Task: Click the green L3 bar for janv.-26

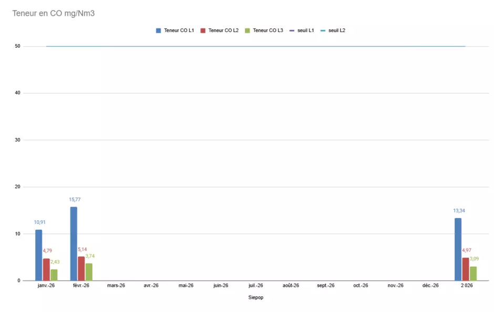Action: (54, 275)
